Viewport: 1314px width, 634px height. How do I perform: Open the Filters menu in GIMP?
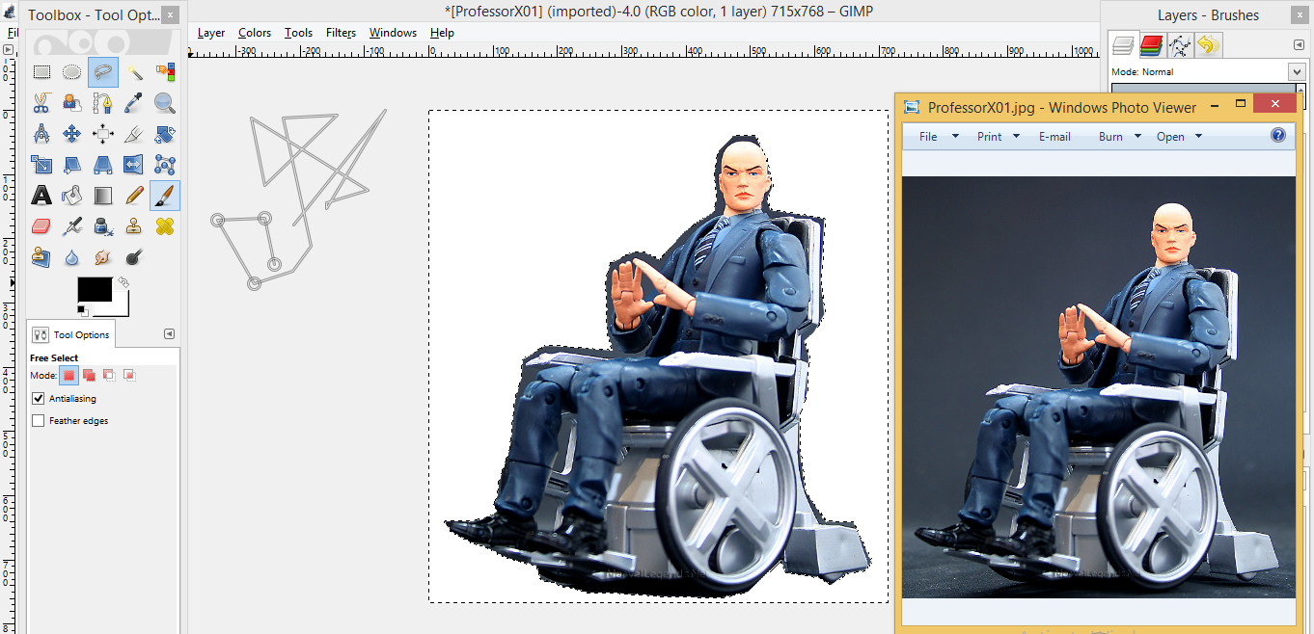pyautogui.click(x=342, y=33)
